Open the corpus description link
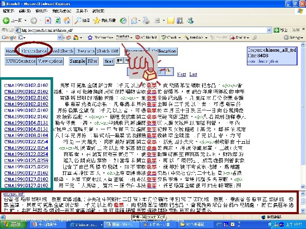The image size is (306, 229). (x=263, y=61)
